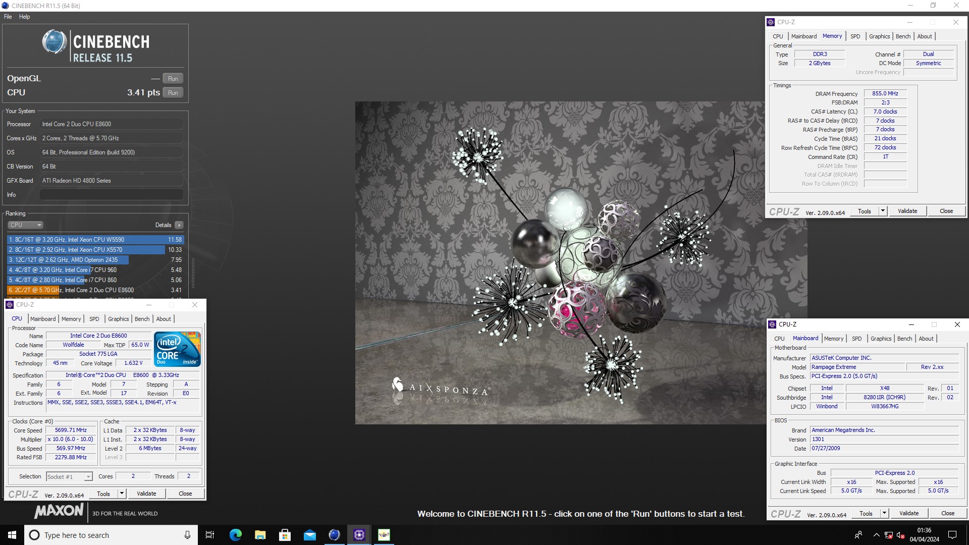Click the DRAM Frequency 855.0 MHz value
The height and width of the screenshot is (545, 969).
pos(885,94)
